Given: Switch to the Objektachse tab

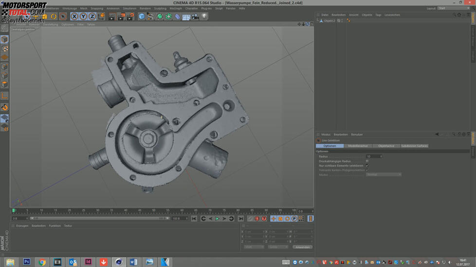Looking at the screenshot, I should (x=386, y=146).
